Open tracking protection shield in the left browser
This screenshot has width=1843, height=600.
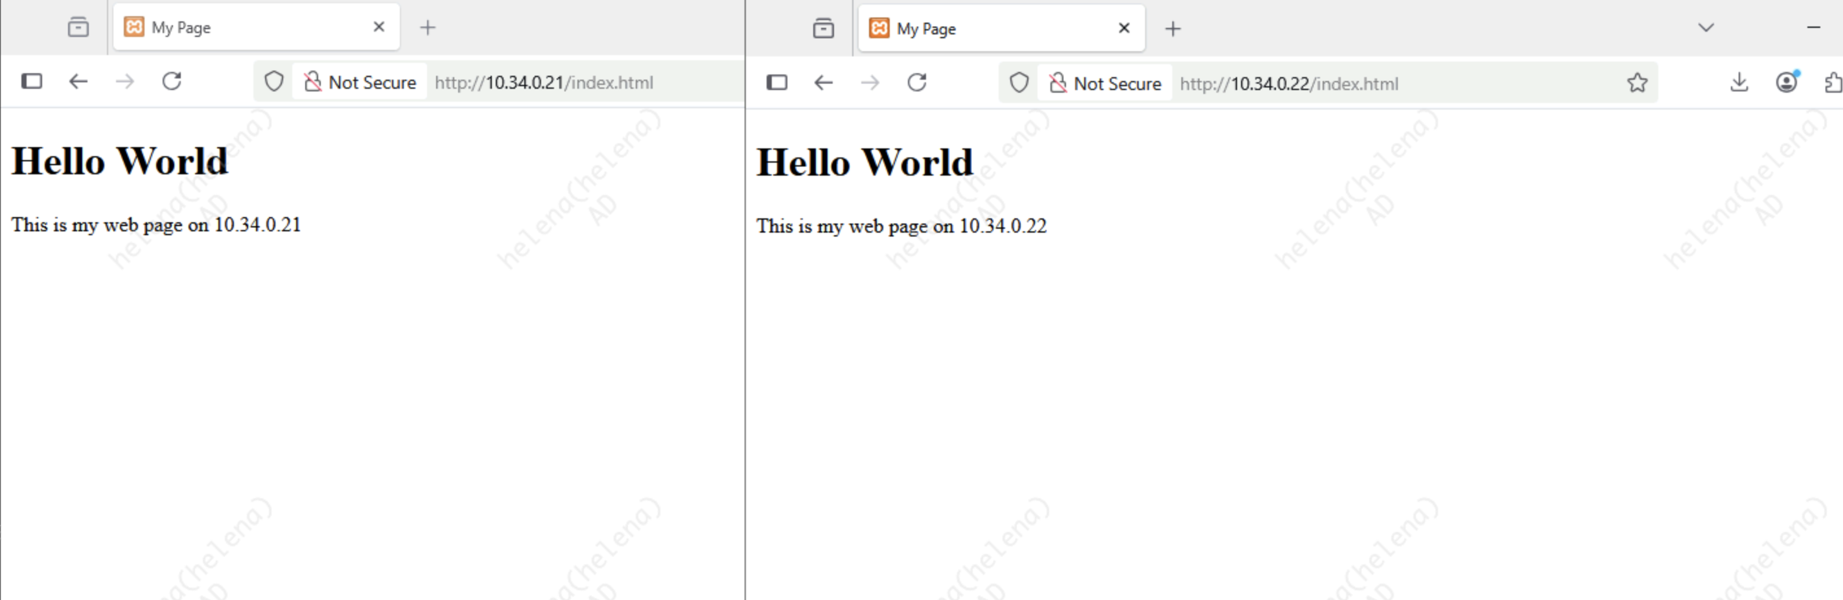(x=274, y=82)
